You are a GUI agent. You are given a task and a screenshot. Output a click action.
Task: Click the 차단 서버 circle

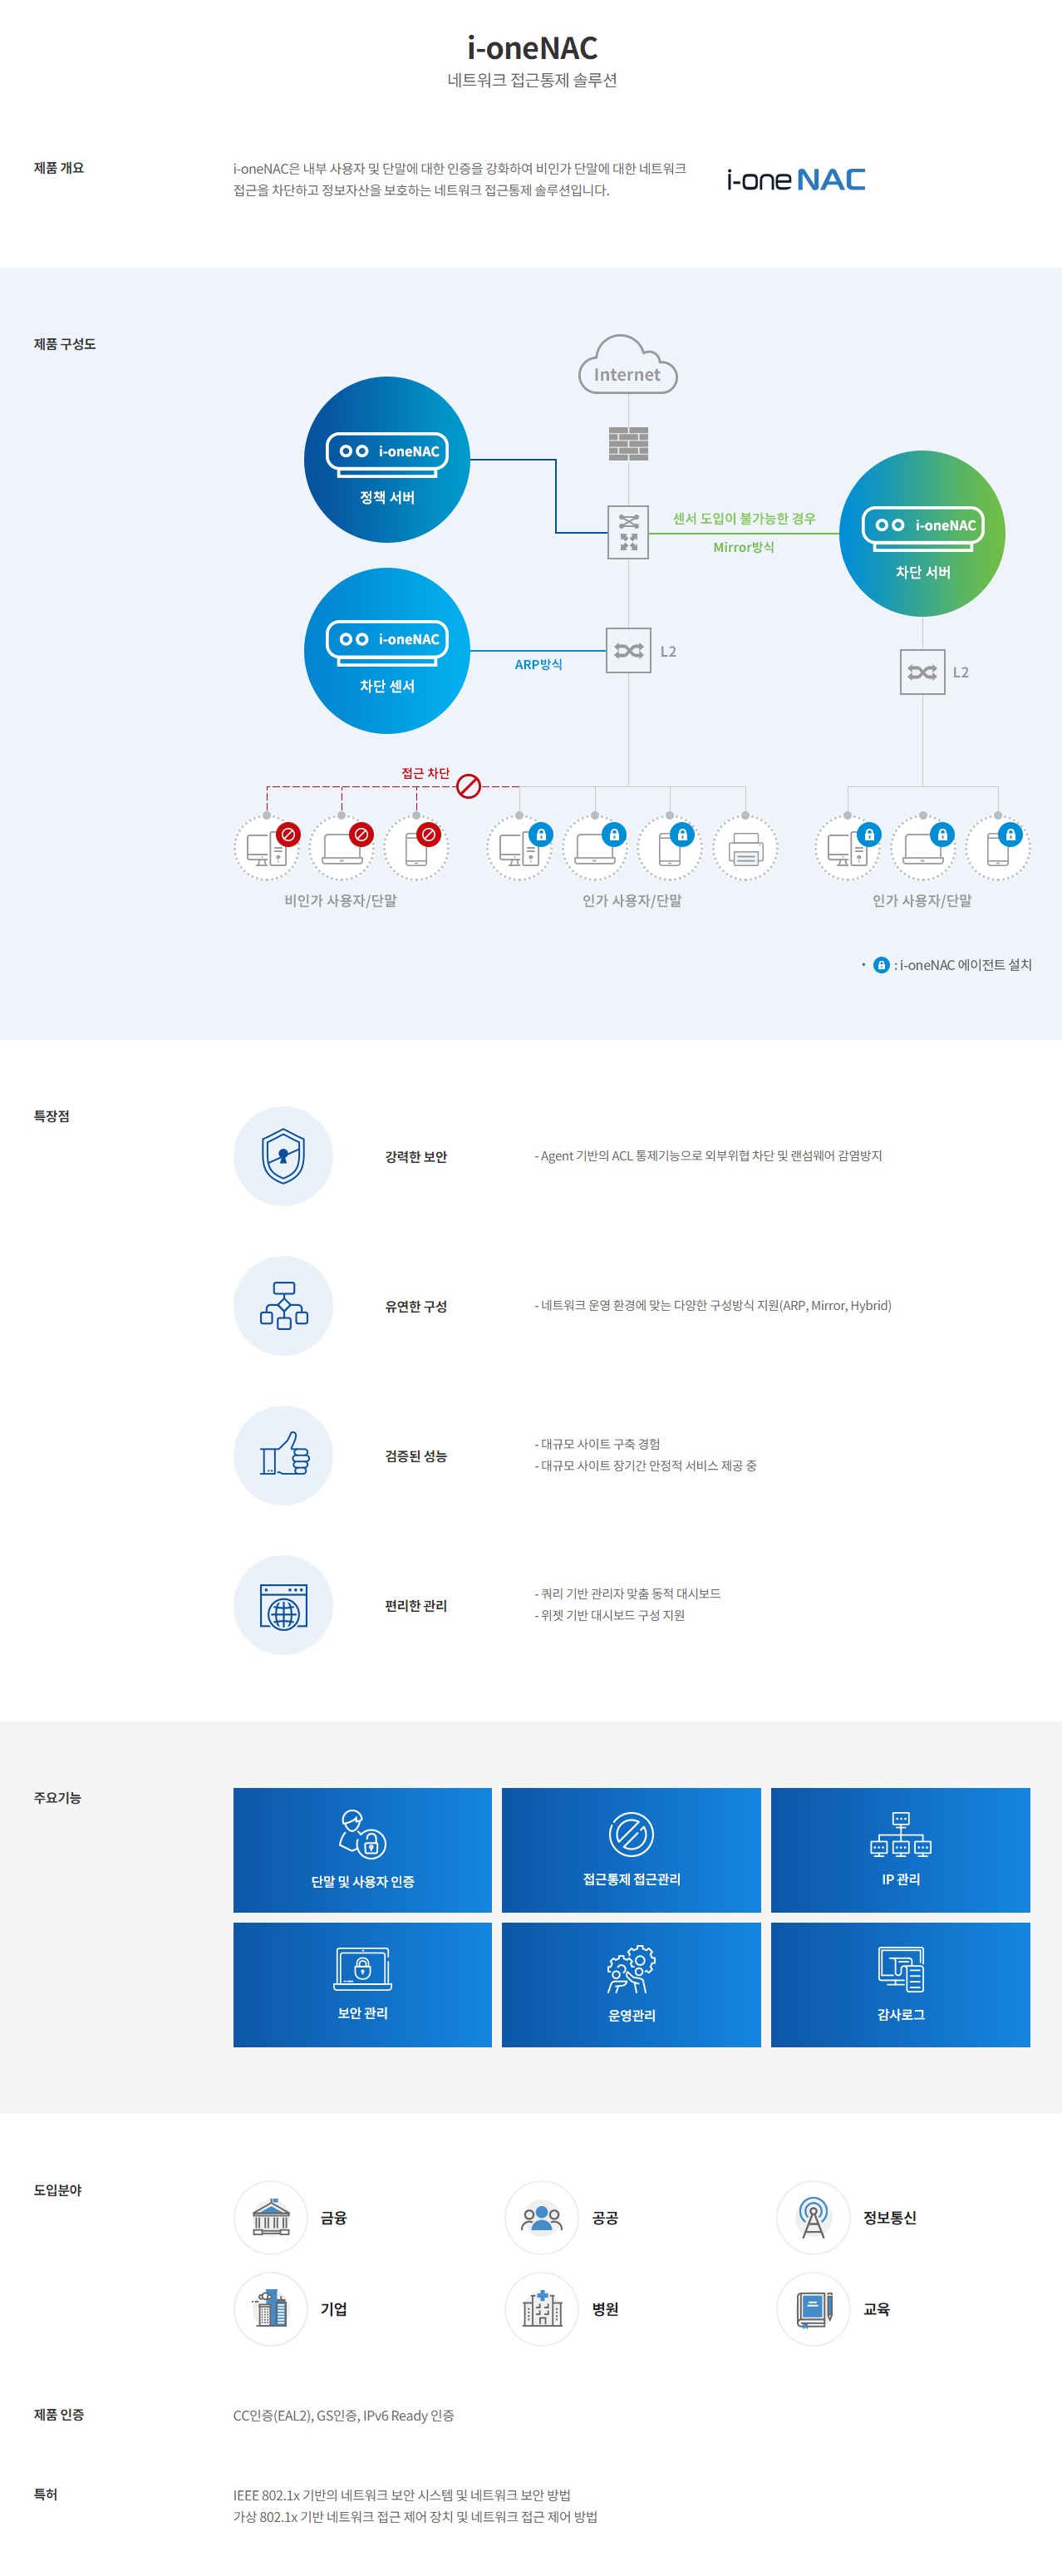click(922, 534)
